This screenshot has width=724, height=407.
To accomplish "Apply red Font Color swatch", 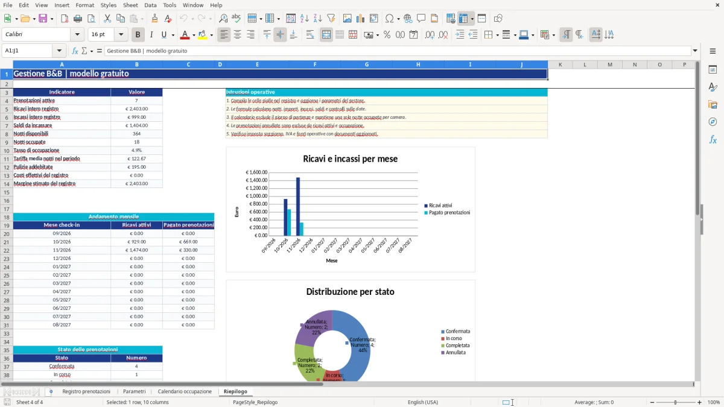I will [185, 34].
